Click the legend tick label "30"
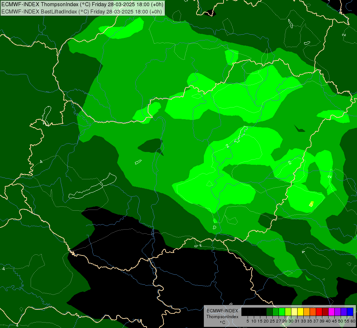 (291, 321)
